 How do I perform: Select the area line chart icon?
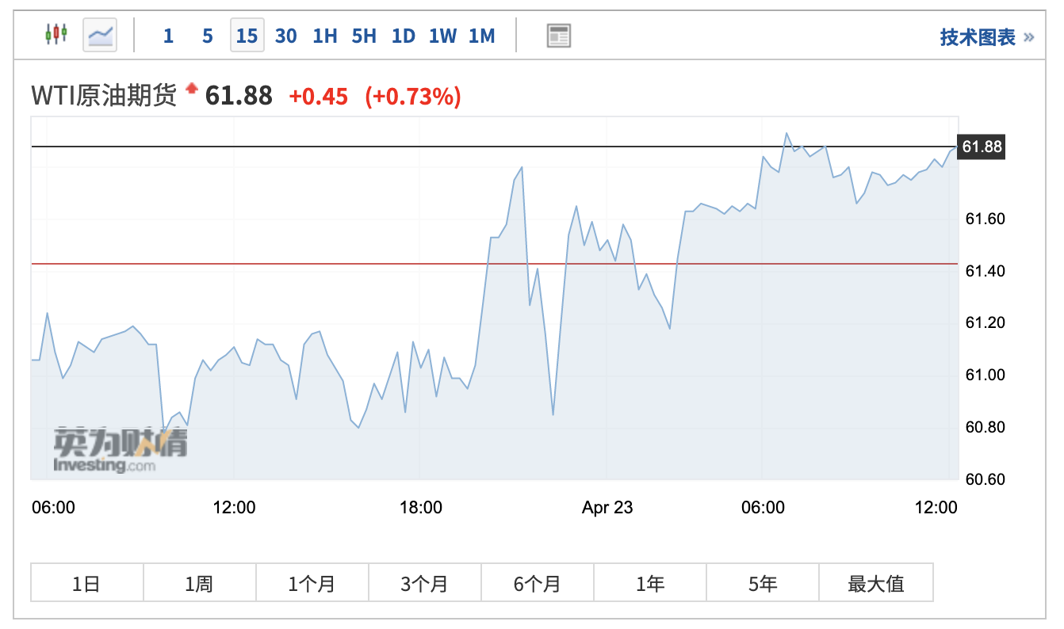coord(100,35)
